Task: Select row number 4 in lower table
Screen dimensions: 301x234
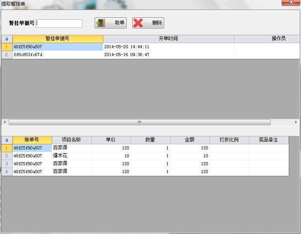Action: click(x=7, y=172)
